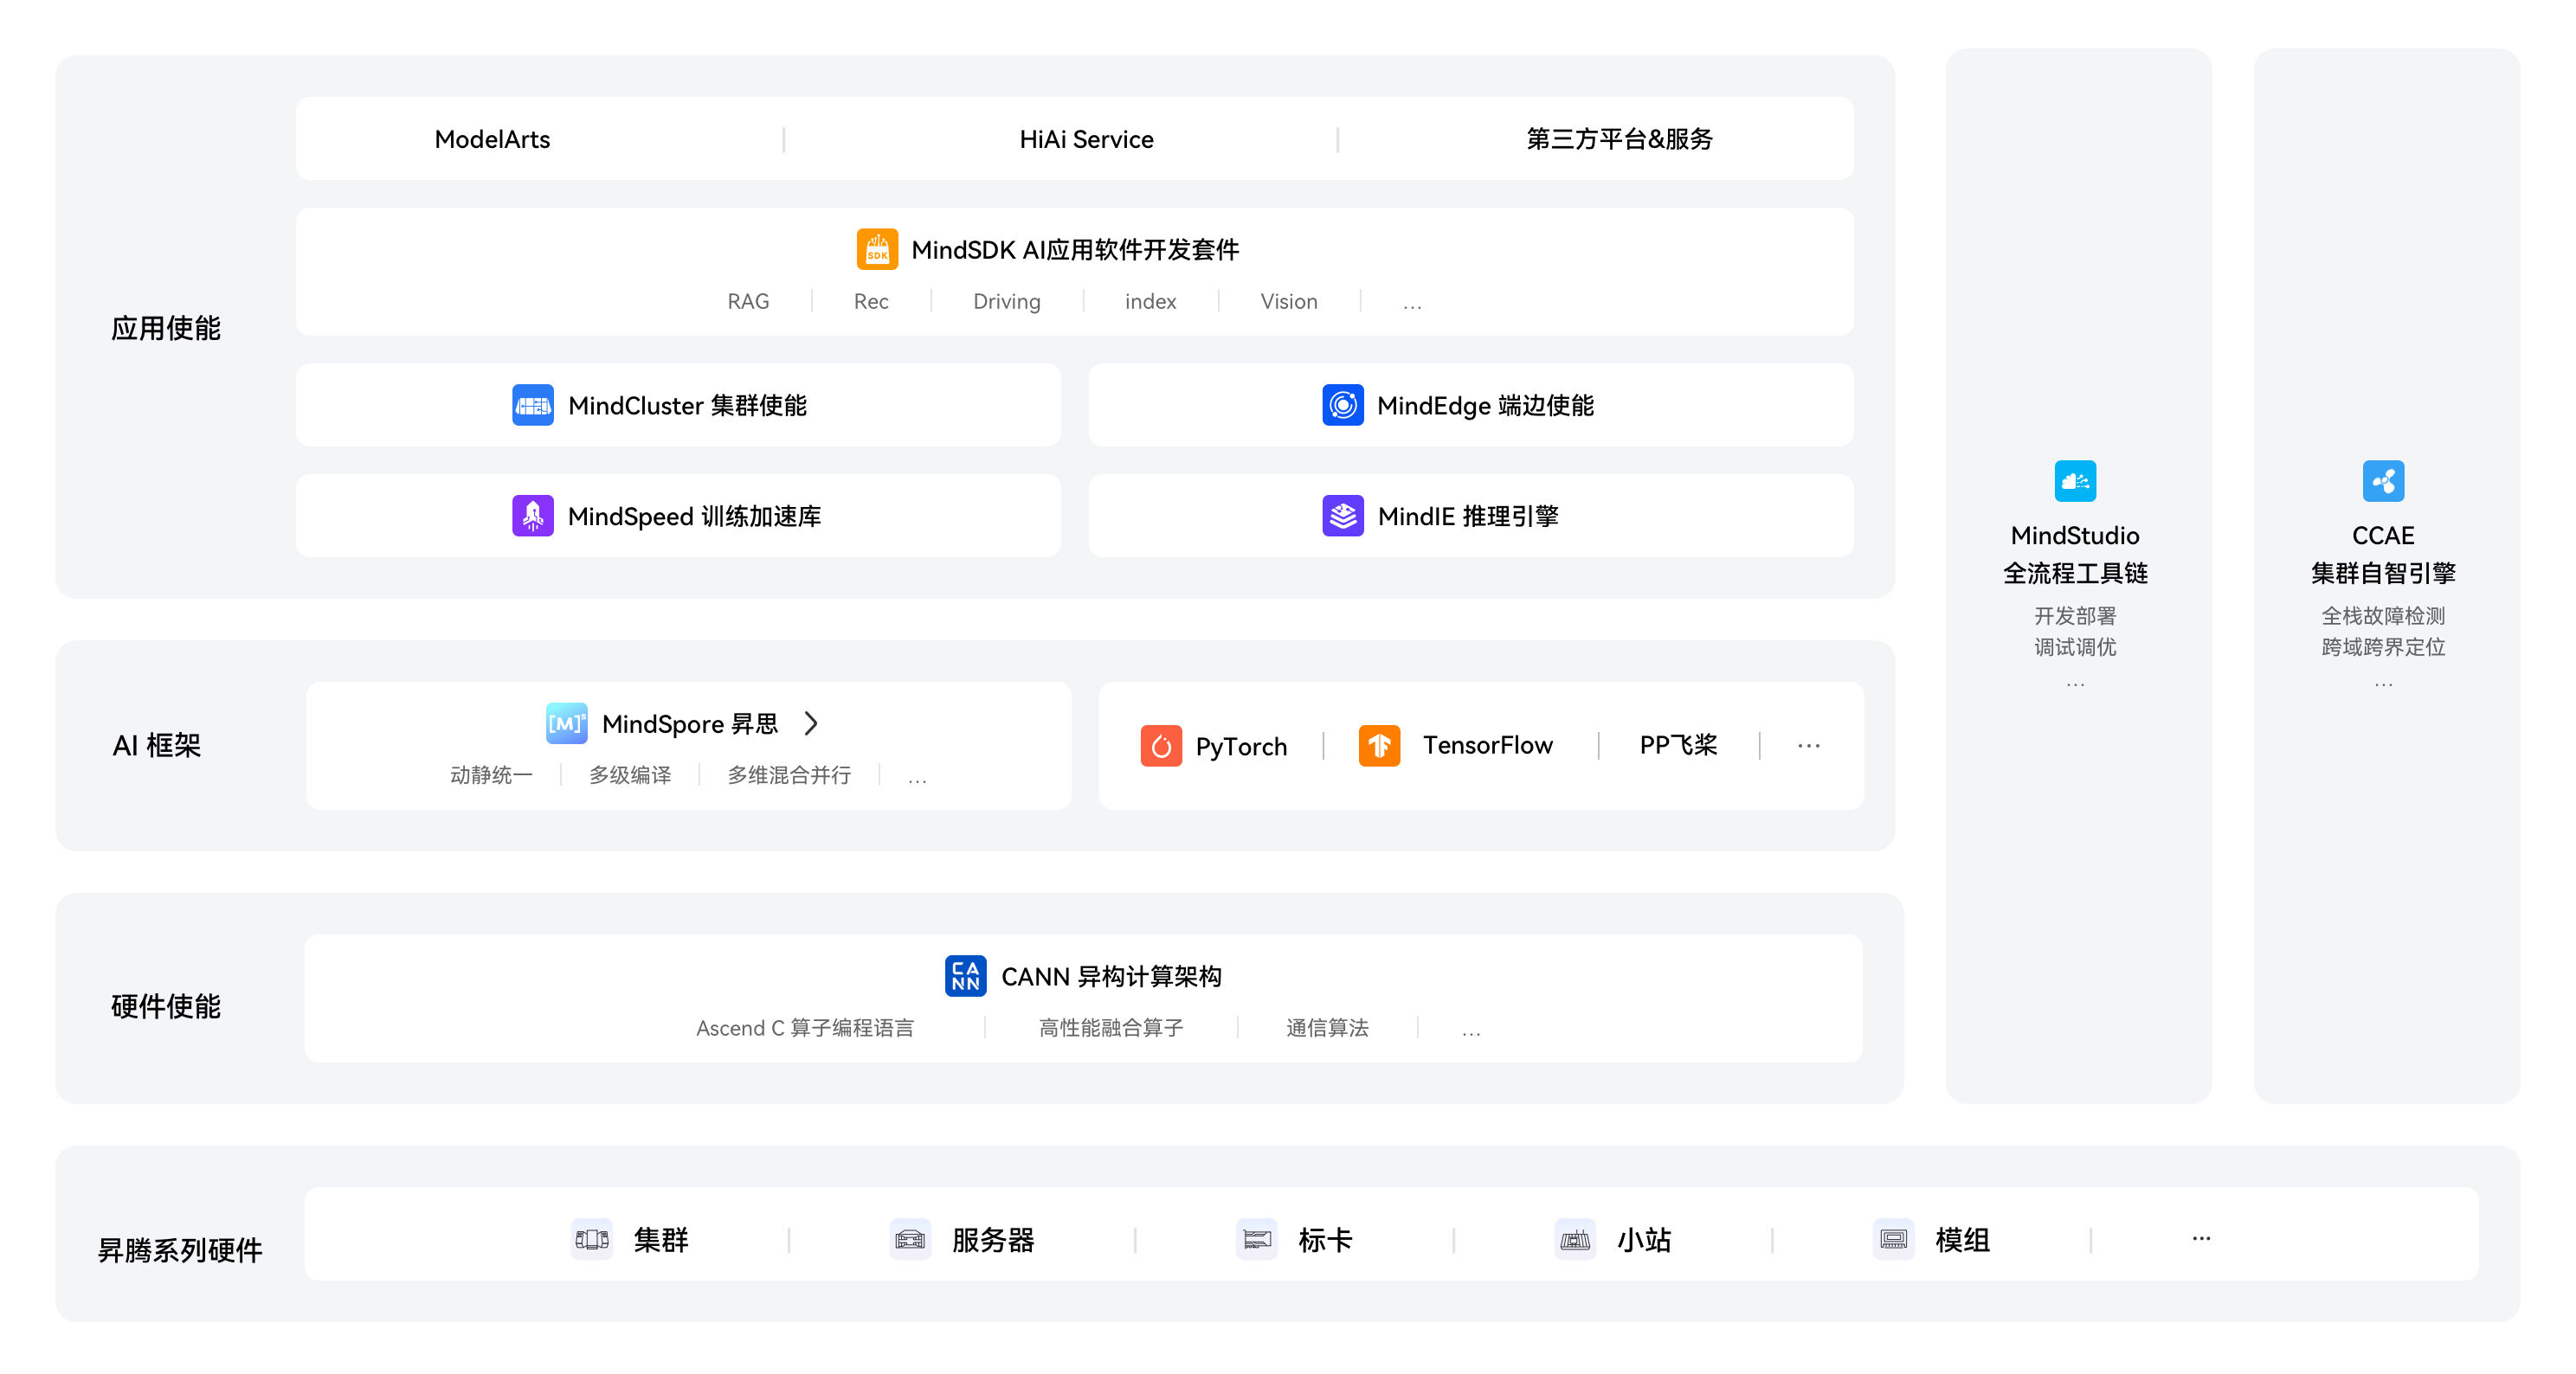2576x1374 pixels.
Task: Select the 服务器 hardware label
Action: 993,1239
